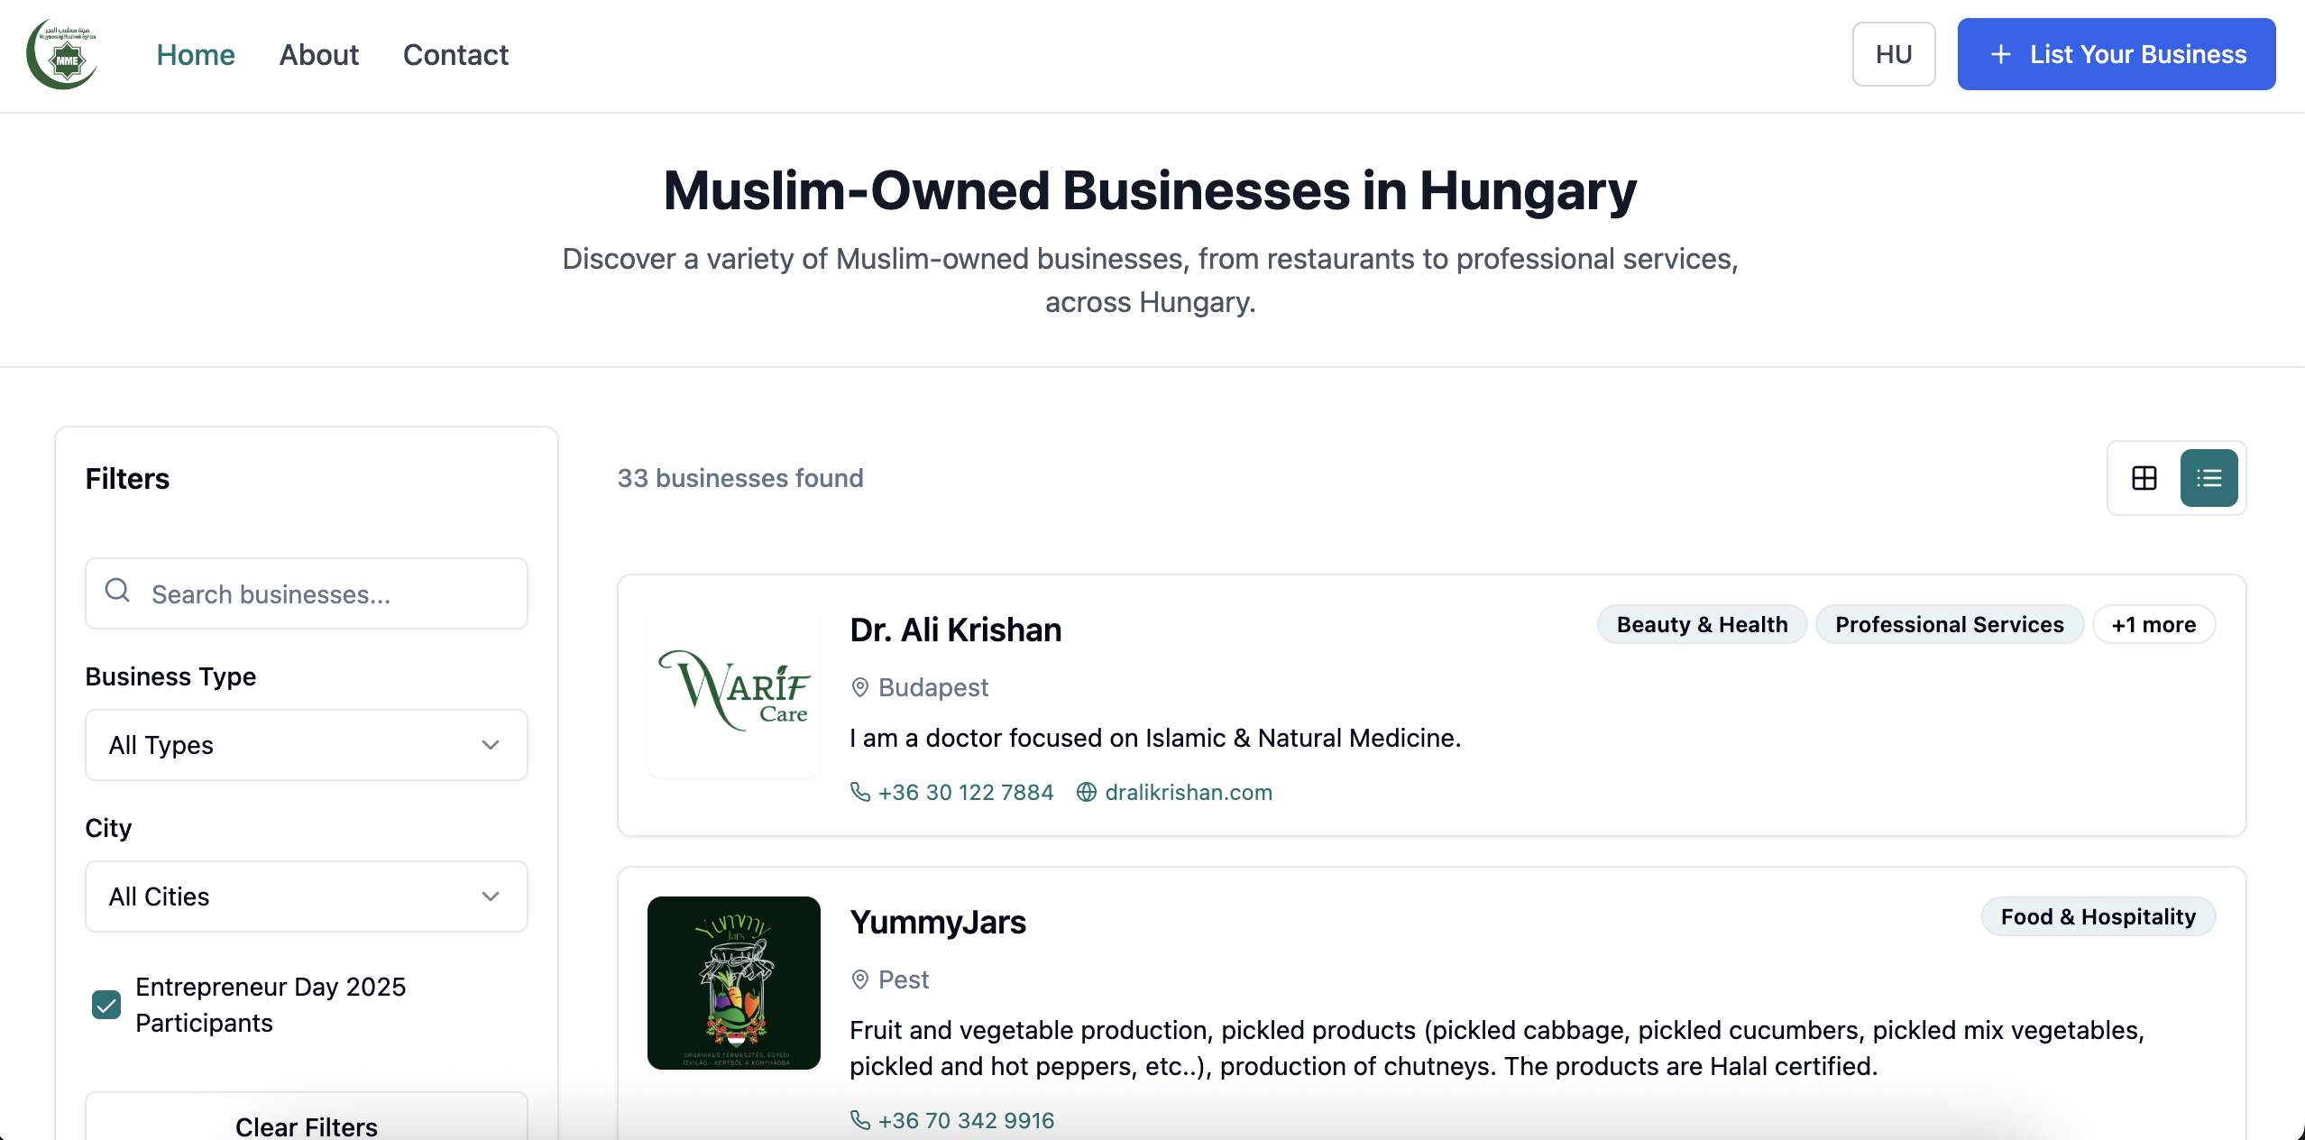Switch language using the HU button
The image size is (2305, 1140).
coord(1893,54)
